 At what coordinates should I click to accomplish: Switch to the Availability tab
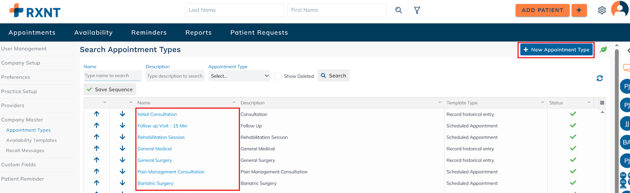tap(93, 33)
